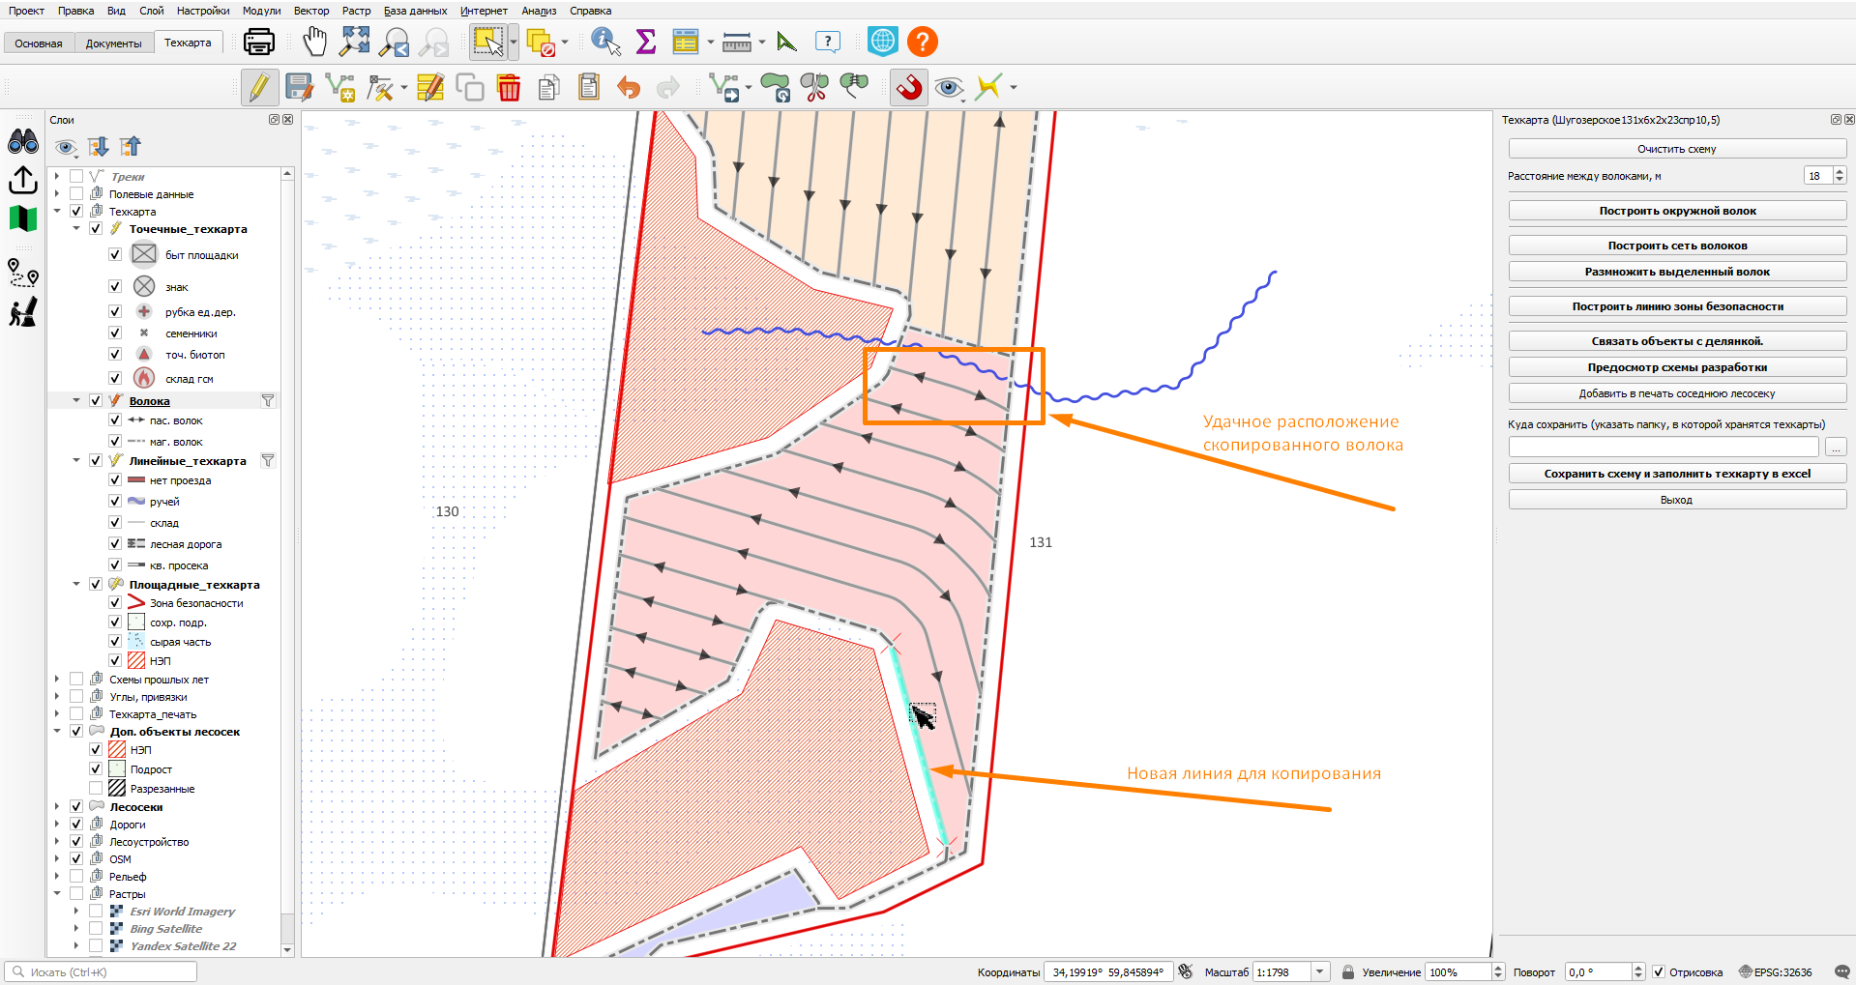Enable the Полевые данные layer checkbox

(x=76, y=193)
